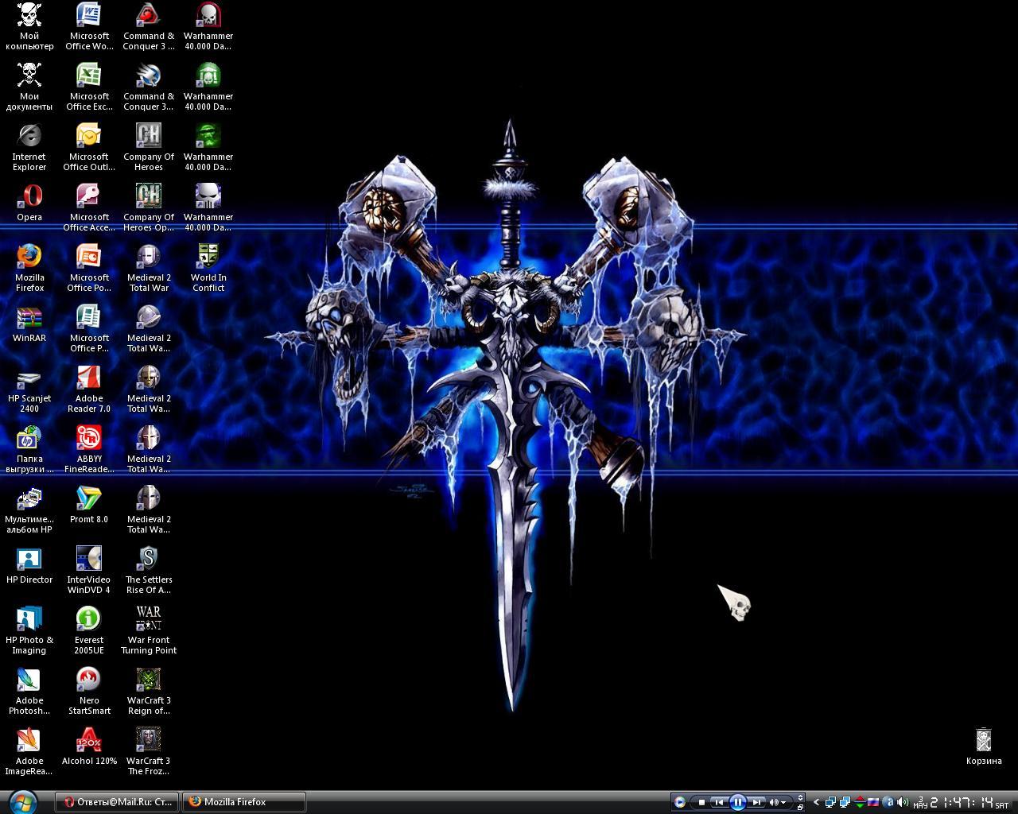Open Microsoft Office Word shortcut

click(89, 26)
